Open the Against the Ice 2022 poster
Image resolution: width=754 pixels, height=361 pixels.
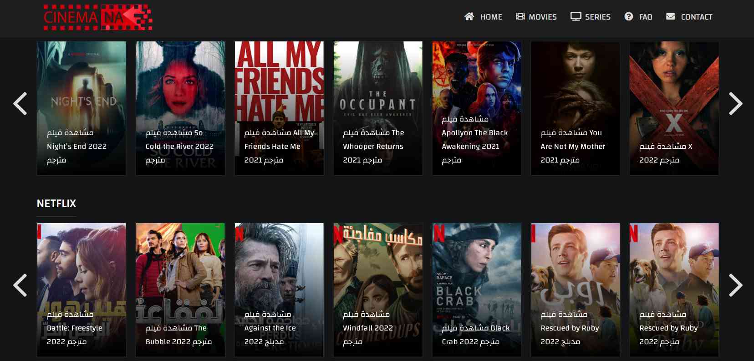point(279,290)
